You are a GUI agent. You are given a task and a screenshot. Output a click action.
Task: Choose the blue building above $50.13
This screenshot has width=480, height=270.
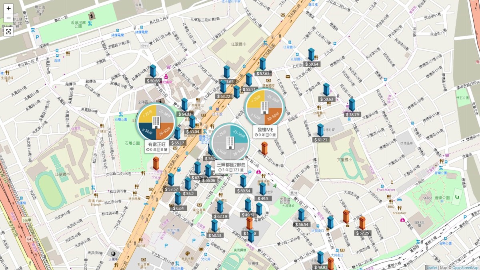(214, 226)
